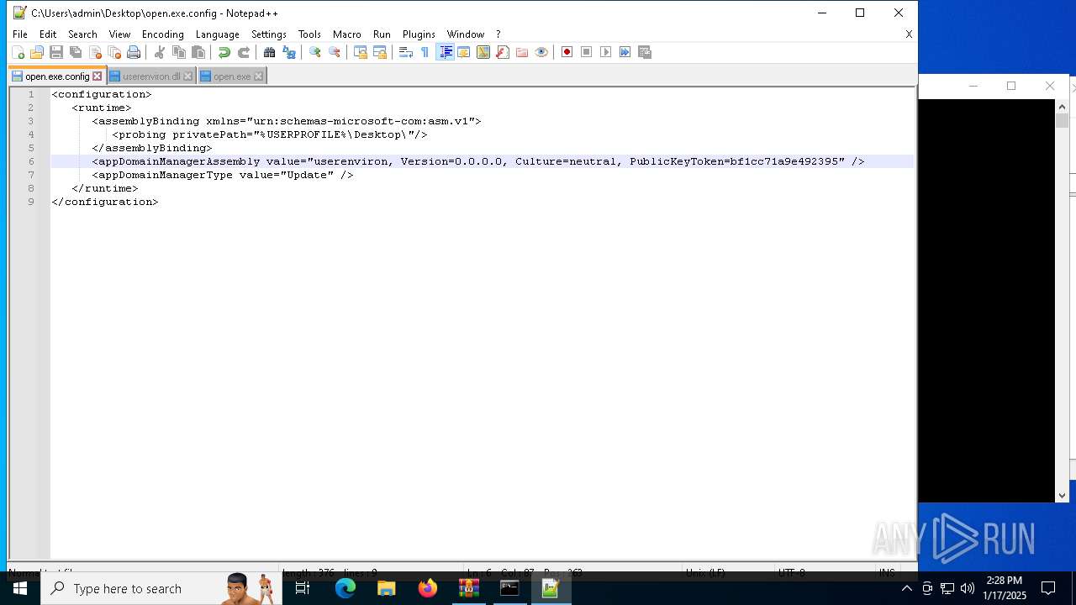The height and width of the screenshot is (605, 1076).
Task: Toggle Synchronize Horizontal Scrolling icon
Action: [x=380, y=52]
